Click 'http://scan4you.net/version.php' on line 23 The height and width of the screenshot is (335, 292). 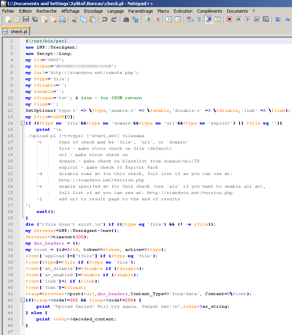click(x=101, y=180)
